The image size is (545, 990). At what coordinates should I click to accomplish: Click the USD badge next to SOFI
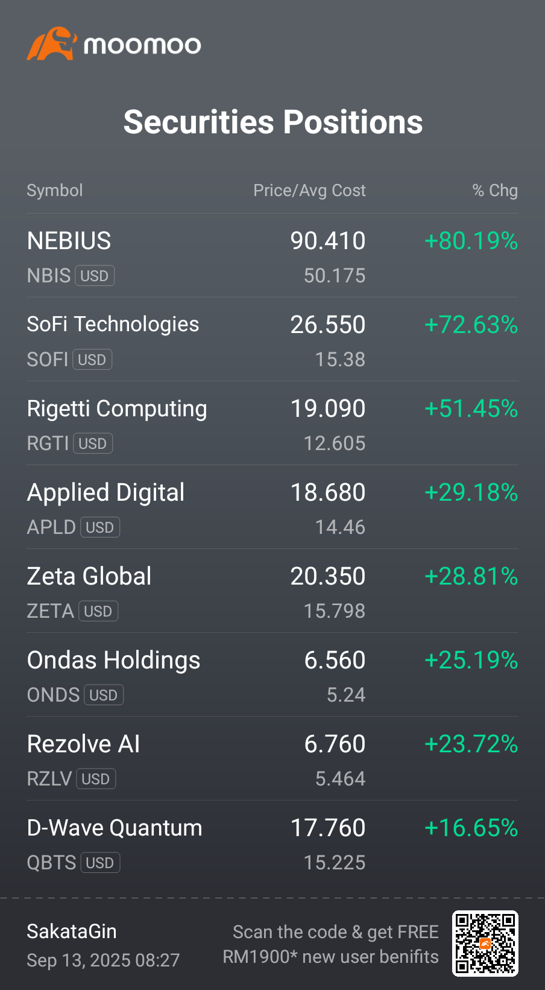coord(92,360)
